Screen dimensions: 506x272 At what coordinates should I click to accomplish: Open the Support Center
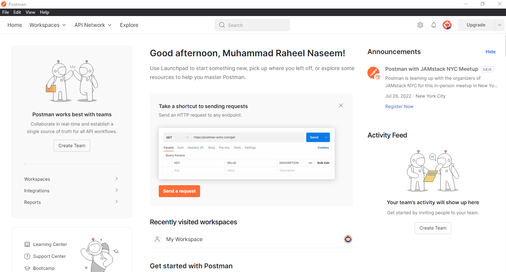(49, 256)
